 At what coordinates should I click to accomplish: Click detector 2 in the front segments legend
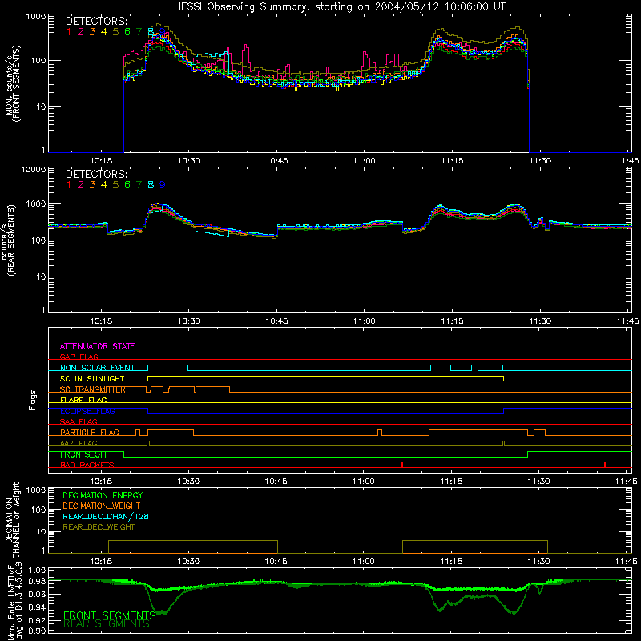click(x=81, y=32)
